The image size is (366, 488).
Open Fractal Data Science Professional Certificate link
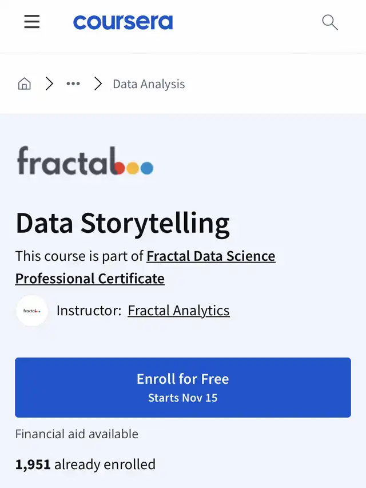tap(210, 256)
